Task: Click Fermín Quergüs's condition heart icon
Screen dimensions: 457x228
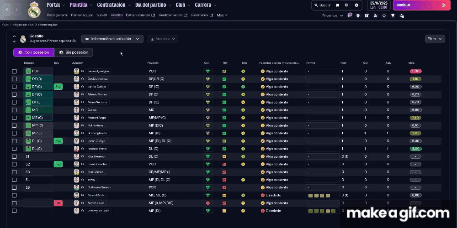Action: (207, 71)
